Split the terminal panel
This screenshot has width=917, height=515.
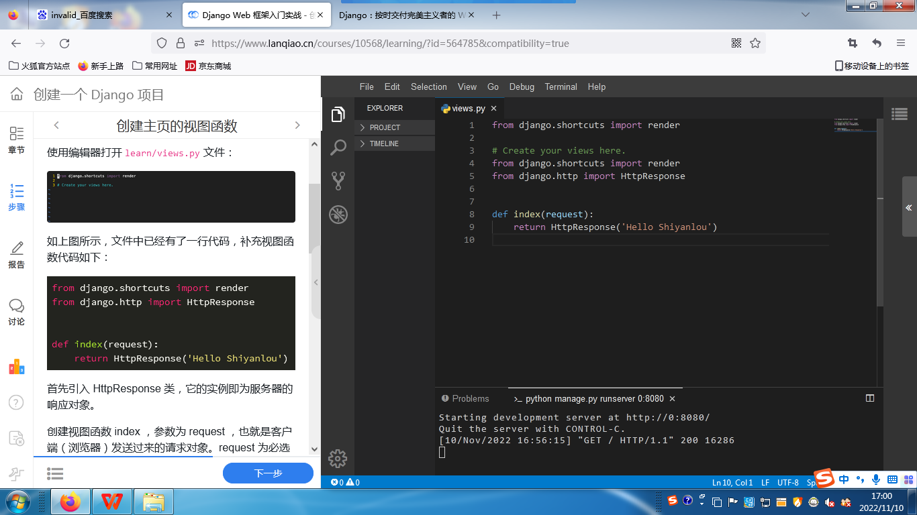point(870,398)
